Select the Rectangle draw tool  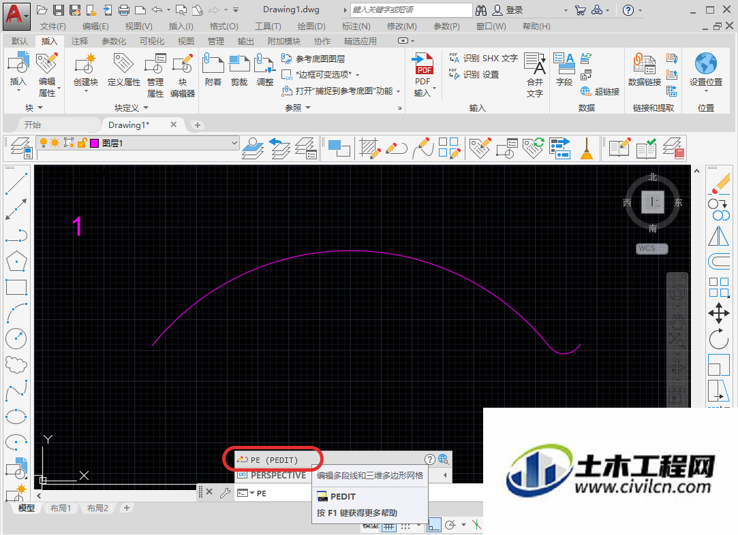tap(16, 287)
